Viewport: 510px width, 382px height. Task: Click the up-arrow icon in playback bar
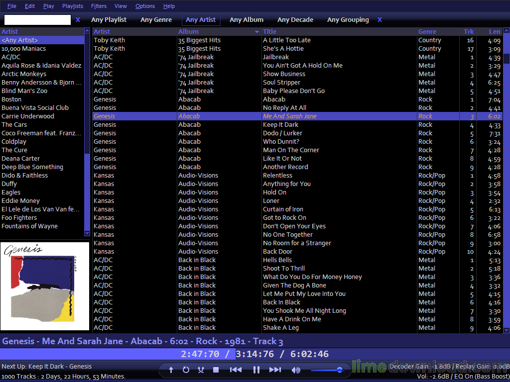point(171,370)
